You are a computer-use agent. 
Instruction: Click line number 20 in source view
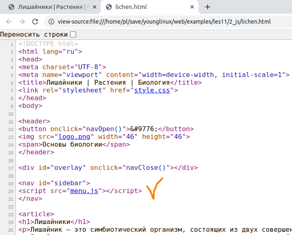pos(11,191)
